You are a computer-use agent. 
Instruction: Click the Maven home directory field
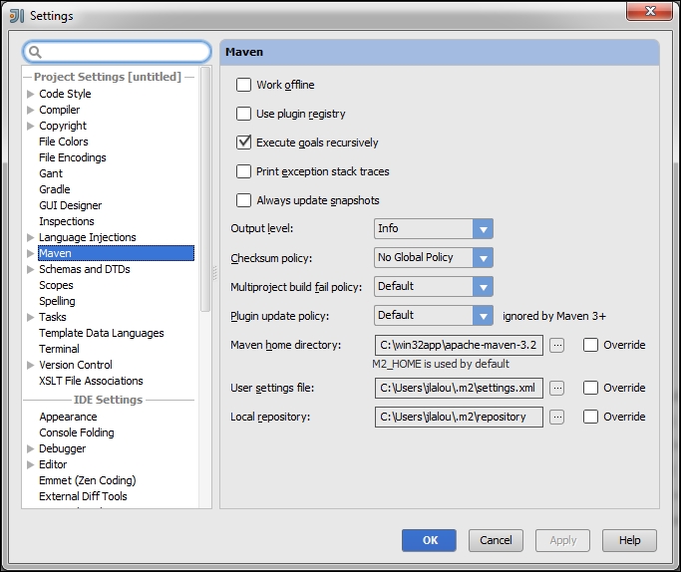tap(459, 346)
